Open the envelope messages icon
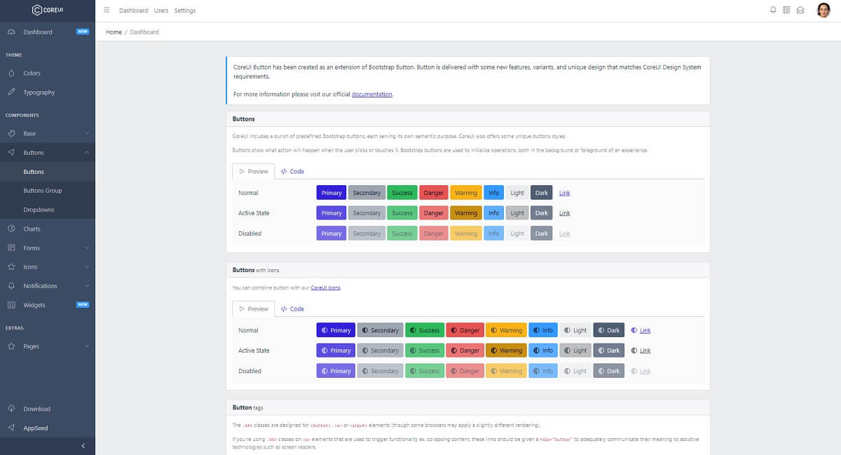Screen dimensions: 841x455 (x=800, y=11)
